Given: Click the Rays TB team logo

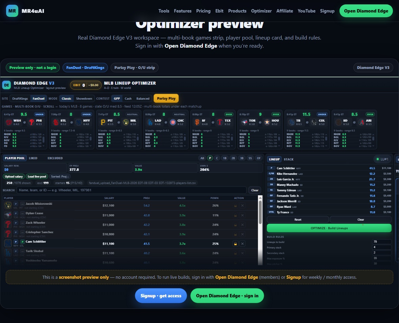Looking at the screenshot, I should pos(291,122).
